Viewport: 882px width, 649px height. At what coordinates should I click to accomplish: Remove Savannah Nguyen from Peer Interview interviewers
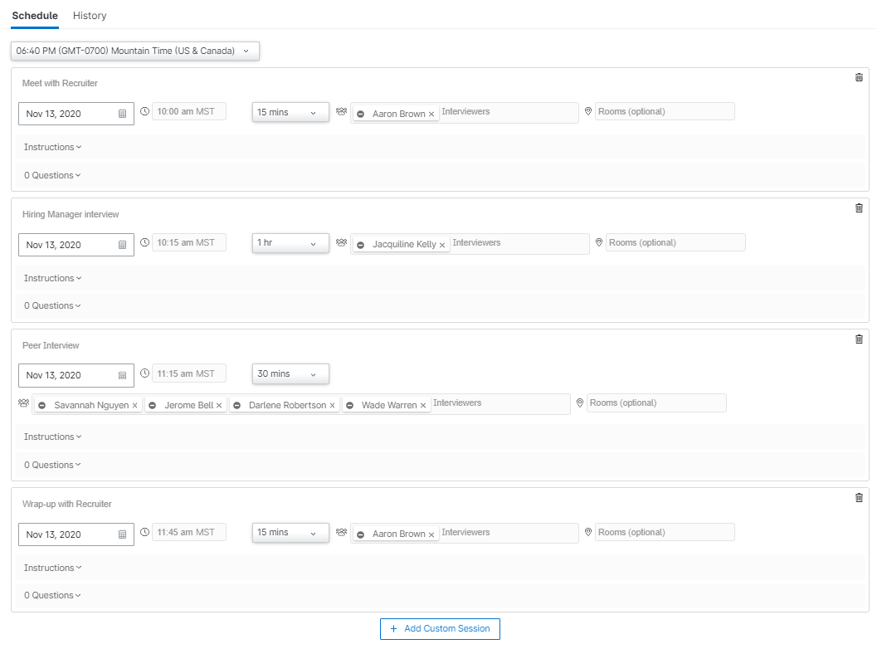coord(135,406)
